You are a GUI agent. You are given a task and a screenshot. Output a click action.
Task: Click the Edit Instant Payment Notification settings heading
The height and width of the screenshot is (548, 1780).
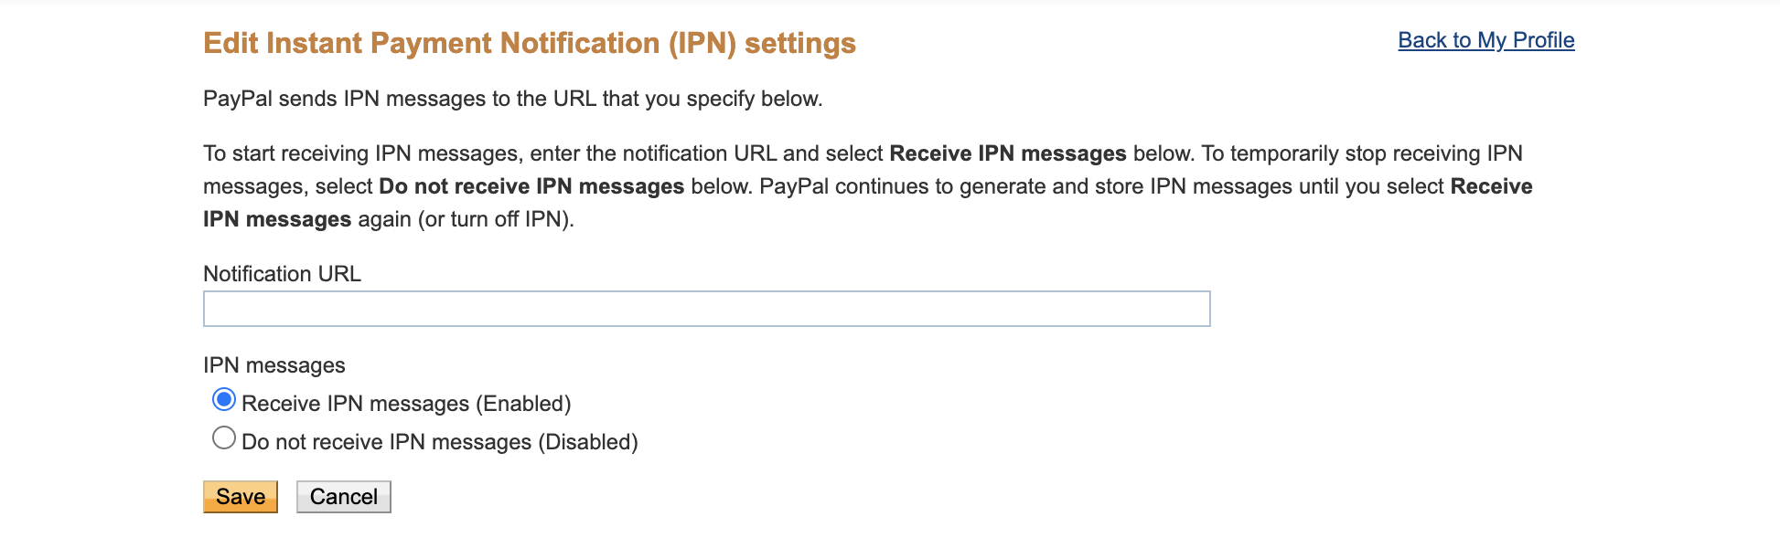[x=530, y=43]
